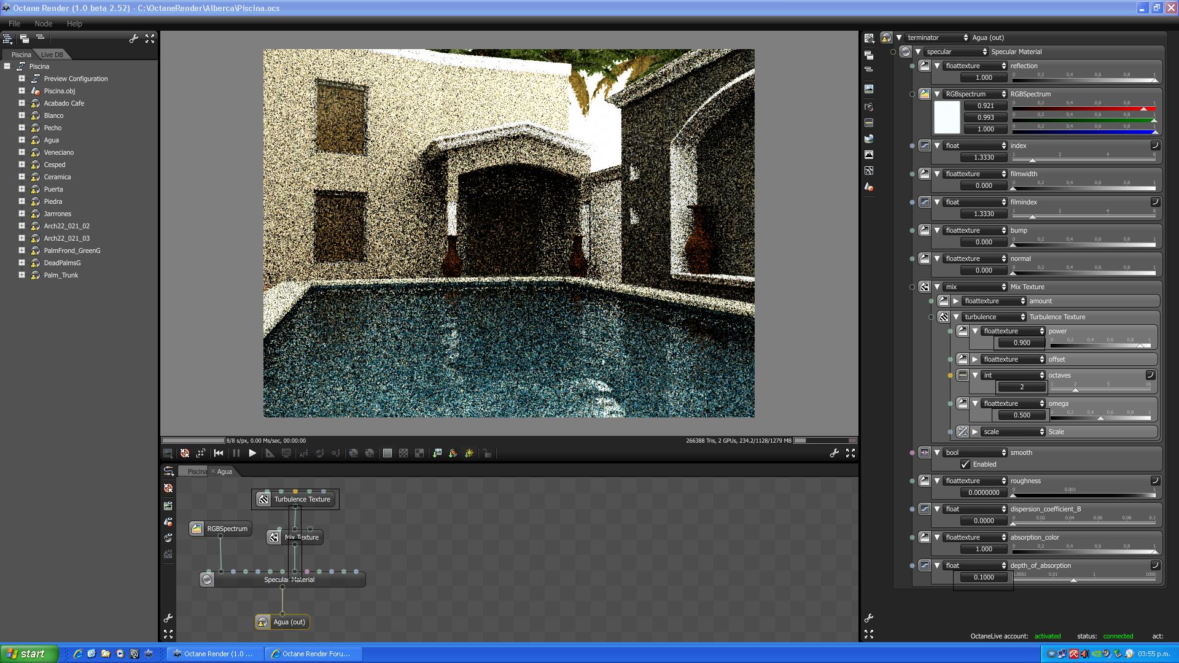Screen dimensions: 1179x663
Task: Click the wrench icon in the outliner header
Action: (133, 39)
